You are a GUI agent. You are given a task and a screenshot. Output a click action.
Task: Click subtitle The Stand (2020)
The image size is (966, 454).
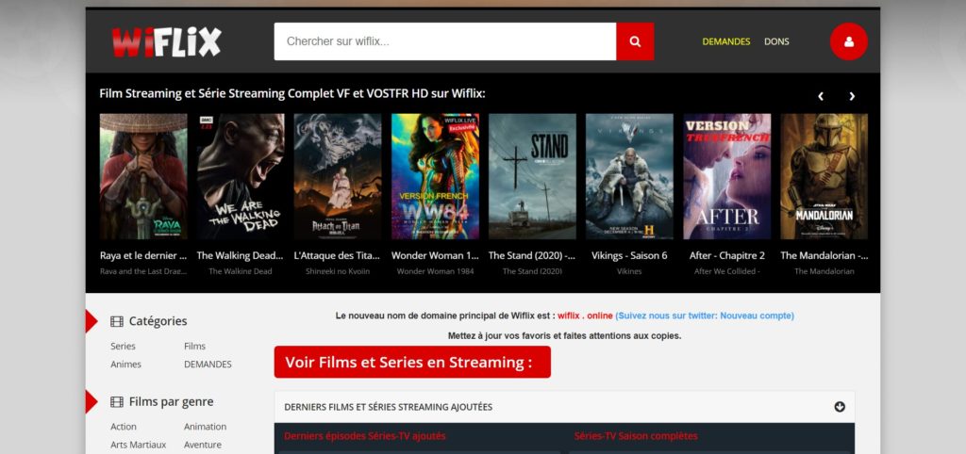coord(532,271)
